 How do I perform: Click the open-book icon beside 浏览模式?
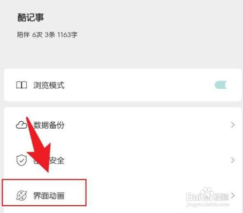tap(21, 85)
